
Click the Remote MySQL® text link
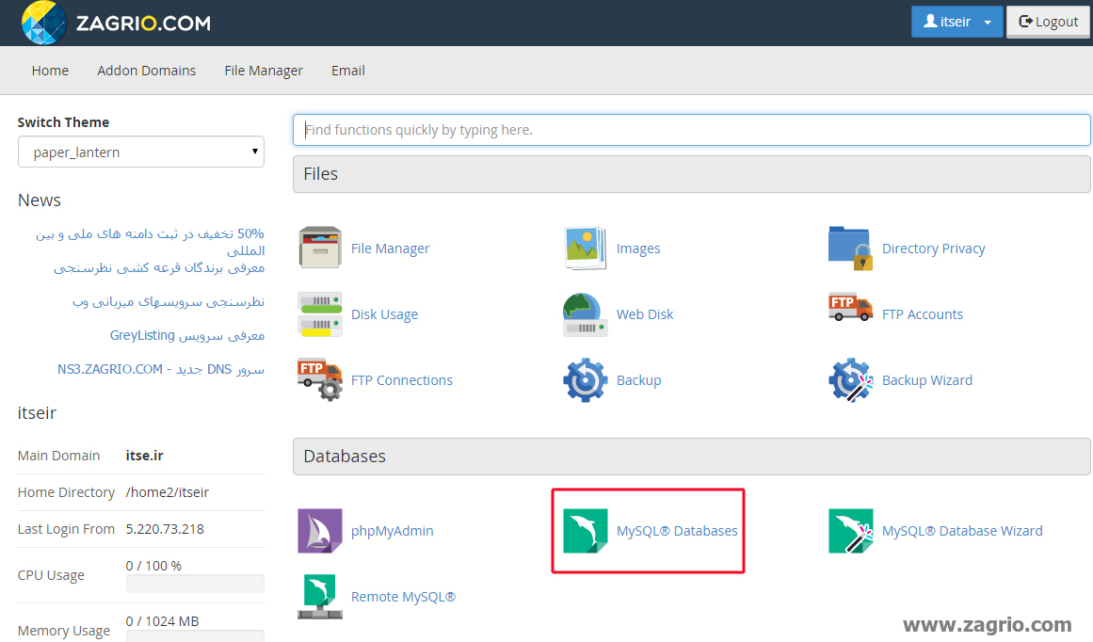pyautogui.click(x=404, y=598)
